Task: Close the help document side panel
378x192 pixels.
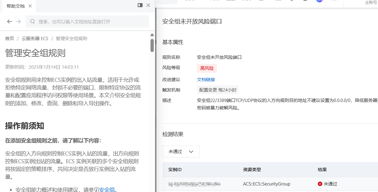Action: [148, 5]
